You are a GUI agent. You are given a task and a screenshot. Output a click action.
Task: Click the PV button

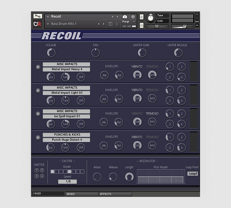(x=197, y=25)
